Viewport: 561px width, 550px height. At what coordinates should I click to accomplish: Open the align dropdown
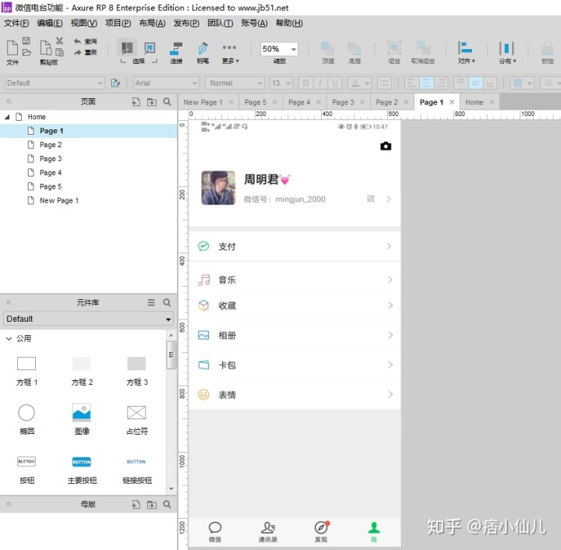pos(466,52)
